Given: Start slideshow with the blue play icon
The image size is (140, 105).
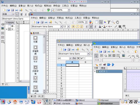Looking at the screenshot, I should [x=113, y=64].
